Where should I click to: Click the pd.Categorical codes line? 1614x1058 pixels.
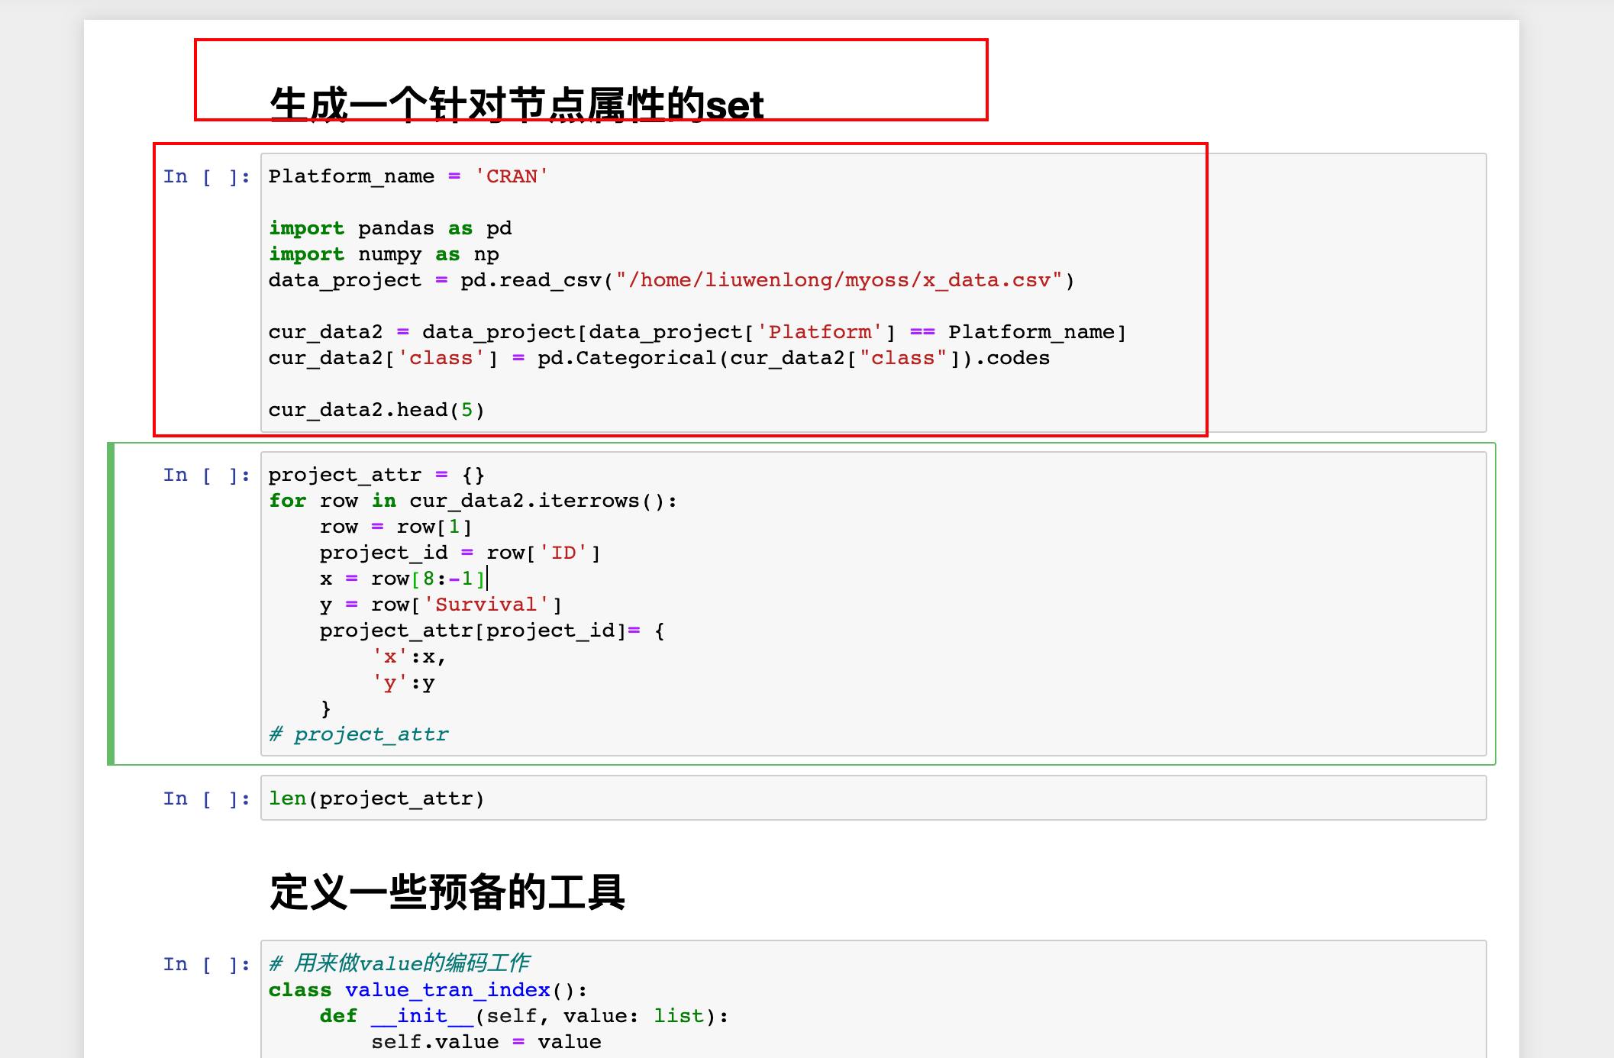tap(658, 359)
